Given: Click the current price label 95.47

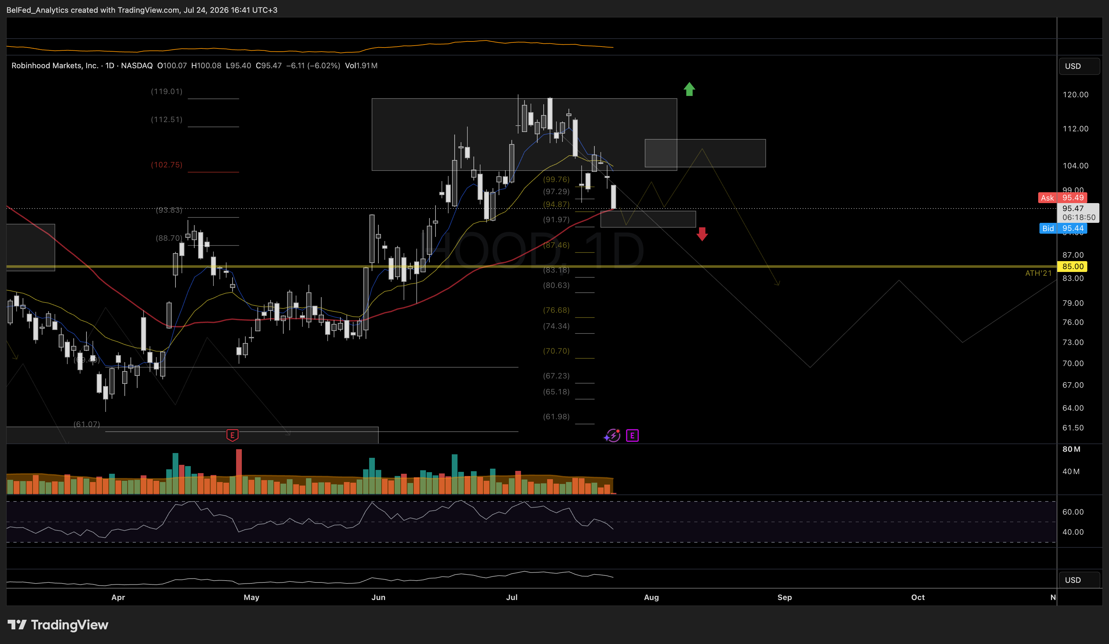Looking at the screenshot, I should pos(1078,212).
